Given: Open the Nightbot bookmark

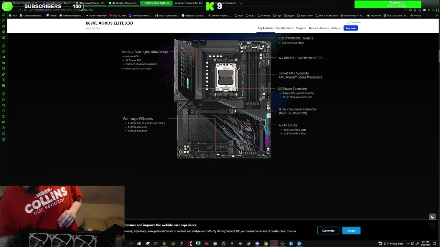Looking at the screenshot, I should (193, 15).
